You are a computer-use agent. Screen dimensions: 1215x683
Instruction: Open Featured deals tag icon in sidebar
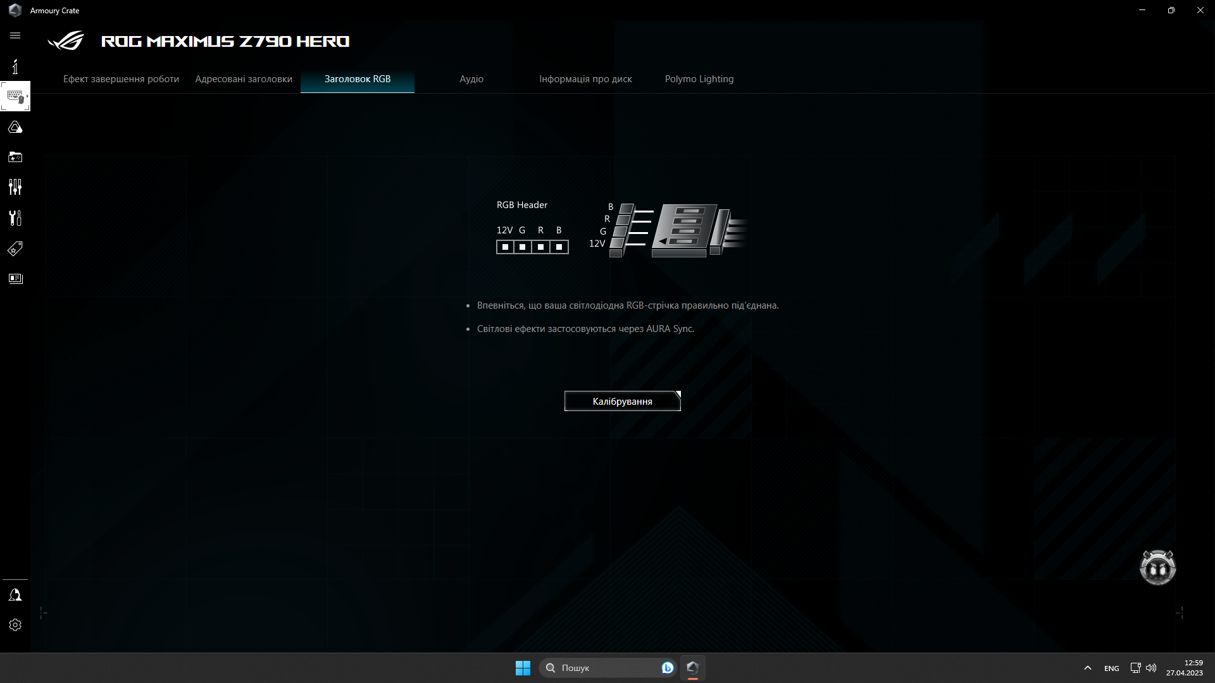coord(15,249)
